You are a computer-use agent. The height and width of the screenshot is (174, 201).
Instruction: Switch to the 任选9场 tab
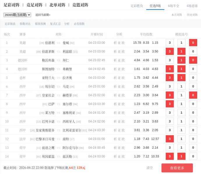[155, 6]
